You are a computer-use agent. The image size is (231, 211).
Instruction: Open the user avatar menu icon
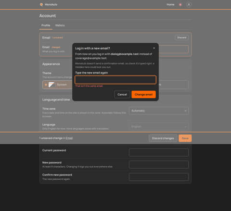click(x=189, y=5)
